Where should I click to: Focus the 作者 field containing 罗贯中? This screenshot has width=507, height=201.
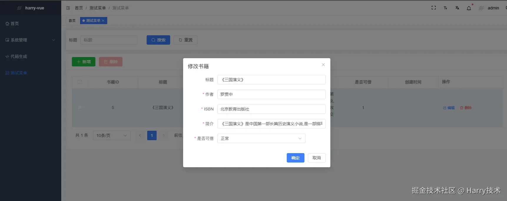tap(271, 94)
